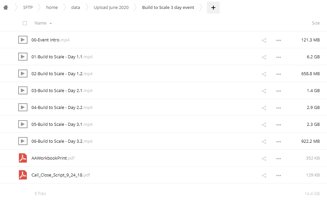Click the 14.4 GB total size

tap(312, 193)
